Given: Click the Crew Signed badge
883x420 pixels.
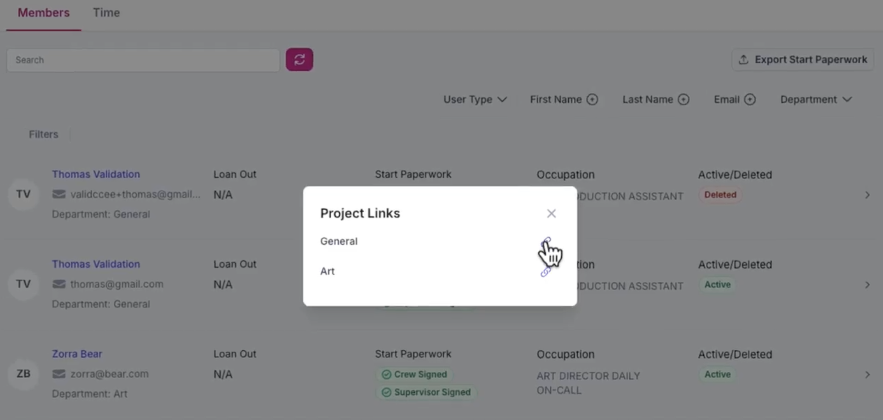Looking at the screenshot, I should (414, 374).
